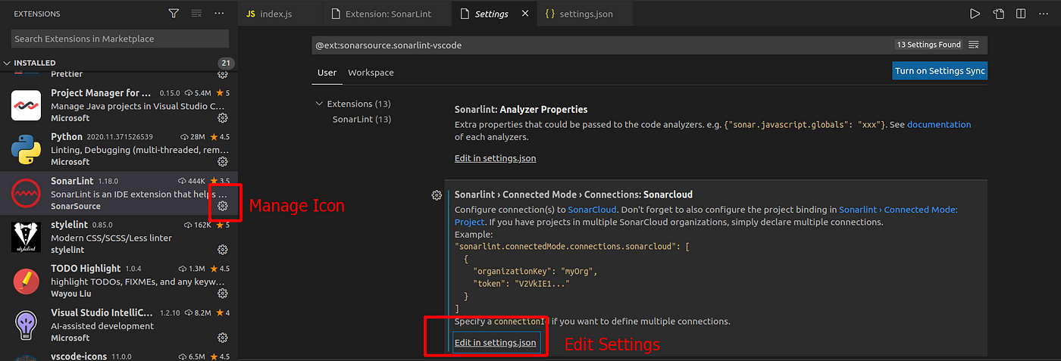Viewport: 1061px width, 361px height.
Task: Switch to the settings.json tab
Action: point(578,14)
